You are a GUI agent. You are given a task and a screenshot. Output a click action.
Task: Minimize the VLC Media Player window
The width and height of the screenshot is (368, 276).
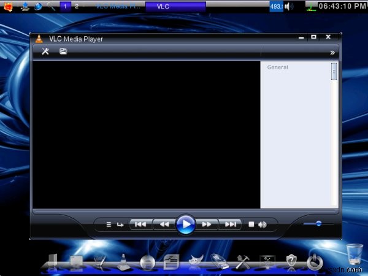pyautogui.click(x=301, y=37)
